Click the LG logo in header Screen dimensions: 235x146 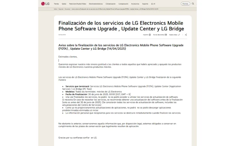point(45,4)
